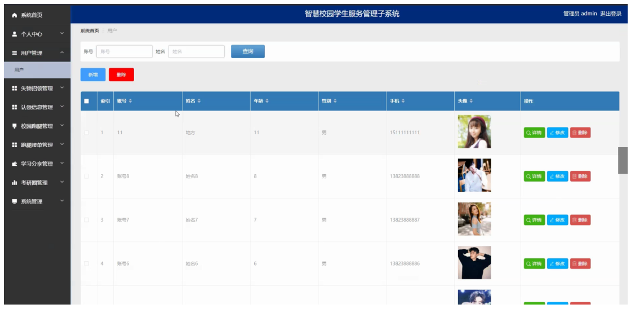644x313 pixels.
Task: Check the 账号6 row checkbox
Action: point(86,263)
